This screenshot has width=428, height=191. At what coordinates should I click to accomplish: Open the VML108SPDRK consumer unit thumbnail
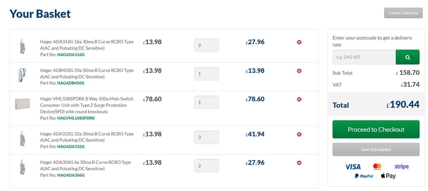pos(22,104)
